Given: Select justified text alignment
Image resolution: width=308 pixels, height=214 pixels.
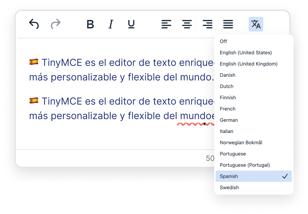Looking at the screenshot, I should coord(228,24).
